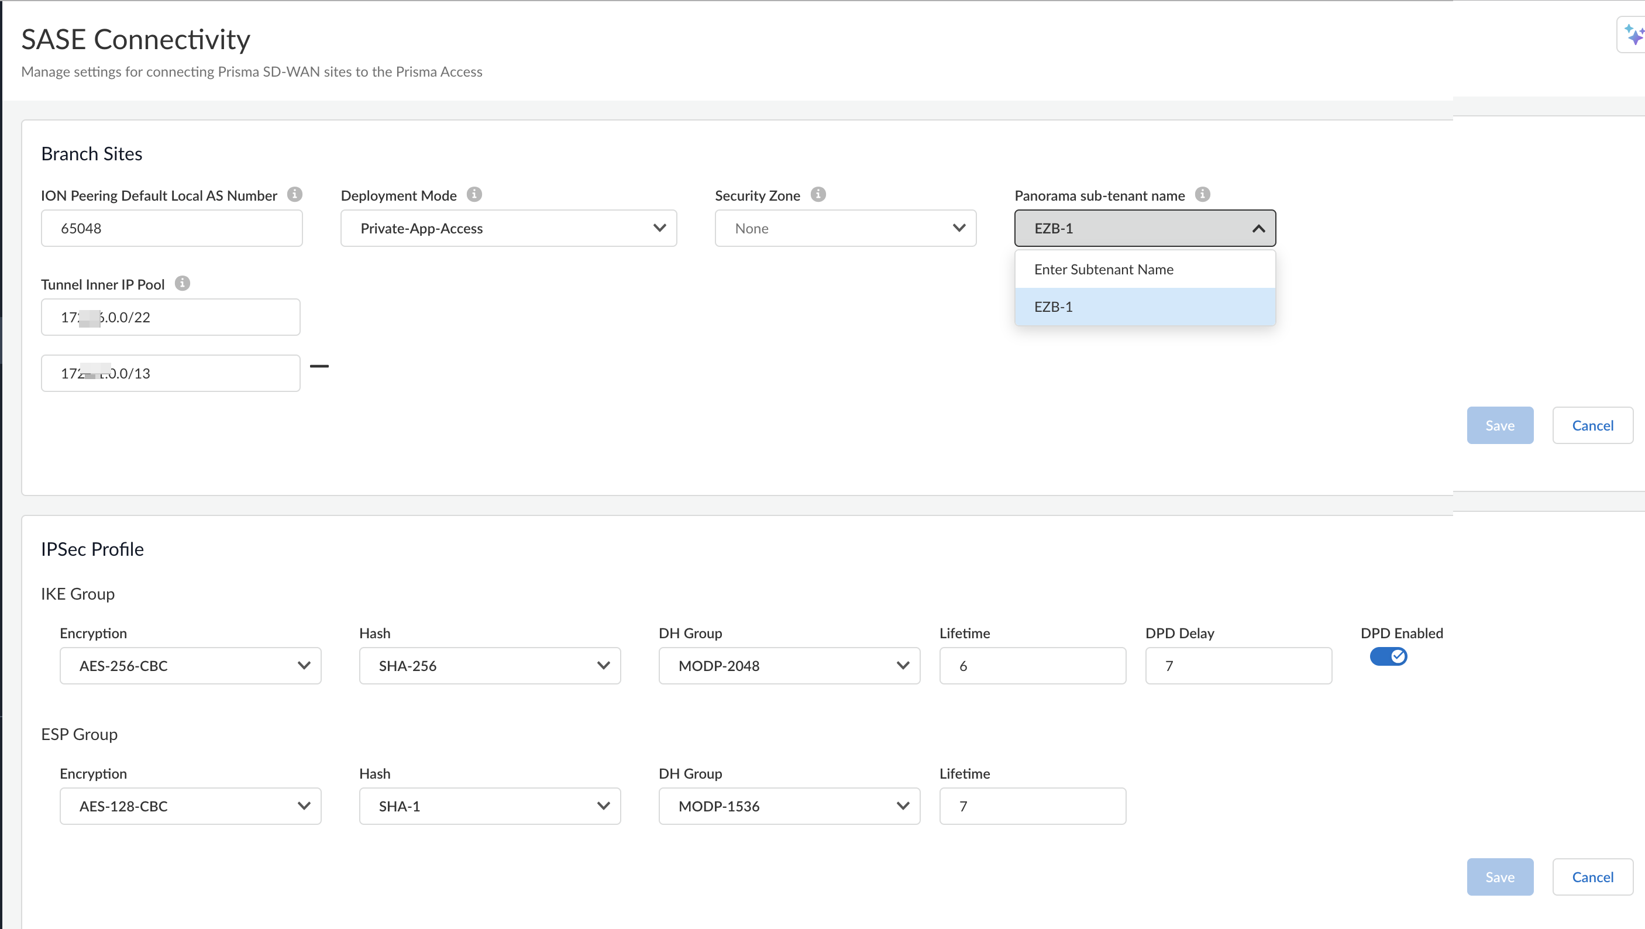Image resolution: width=1645 pixels, height=929 pixels.
Task: Click Deployment Mode info icon
Action: 474,194
